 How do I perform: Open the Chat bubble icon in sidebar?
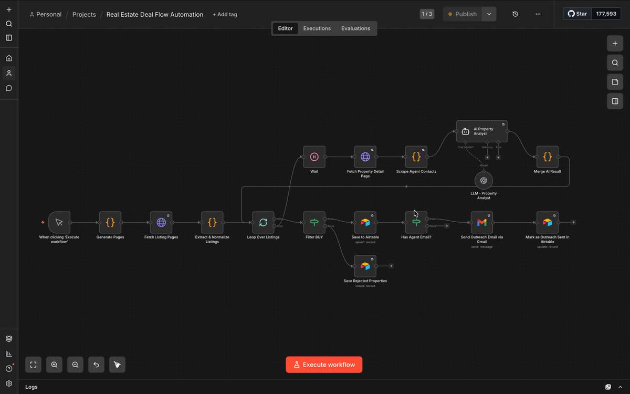pos(9,88)
